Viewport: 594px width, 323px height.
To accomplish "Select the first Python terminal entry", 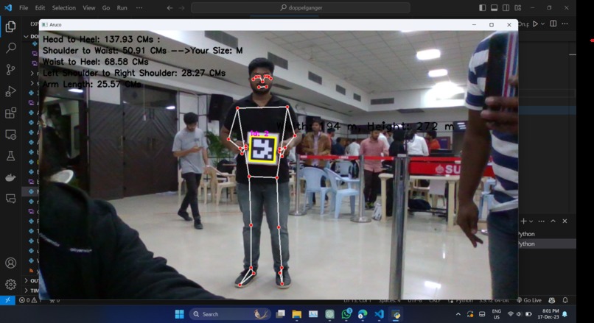I will coord(547,234).
